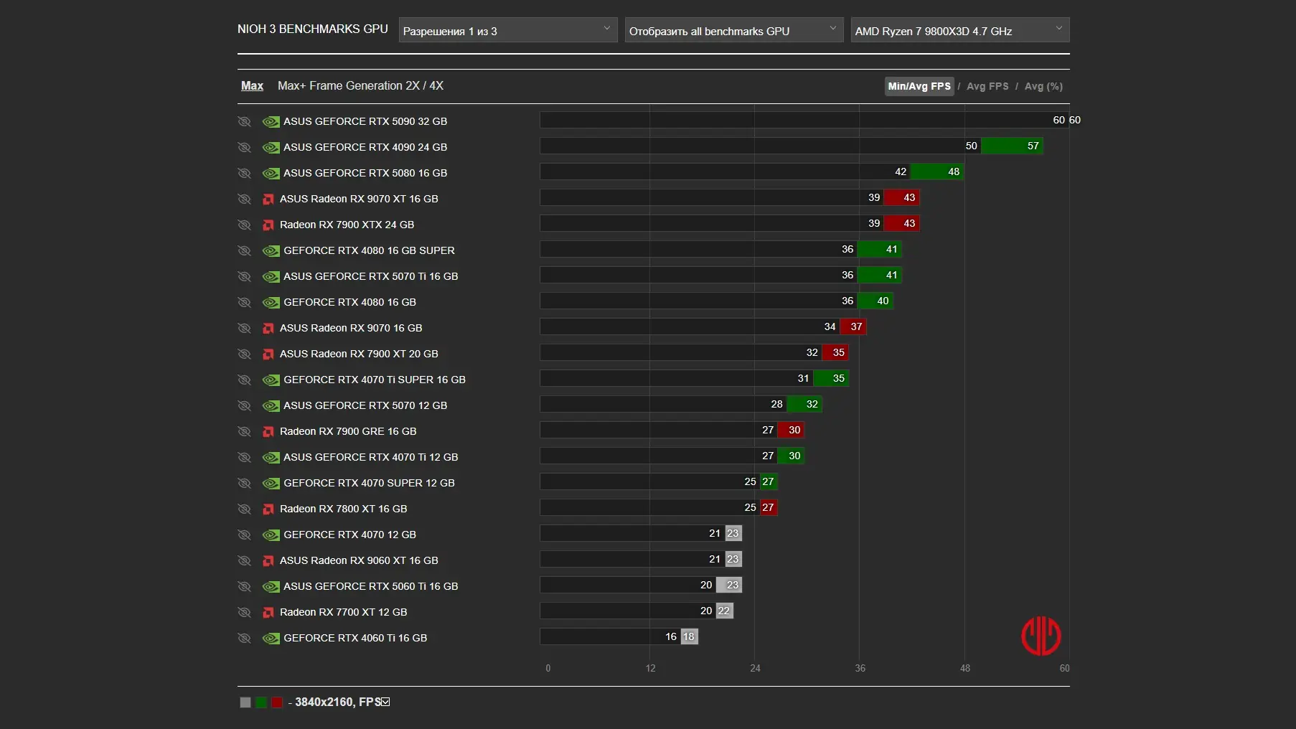Click the AMD logo beside Radeon RX 7700 XT
The width and height of the screenshot is (1296, 729).
coord(268,613)
